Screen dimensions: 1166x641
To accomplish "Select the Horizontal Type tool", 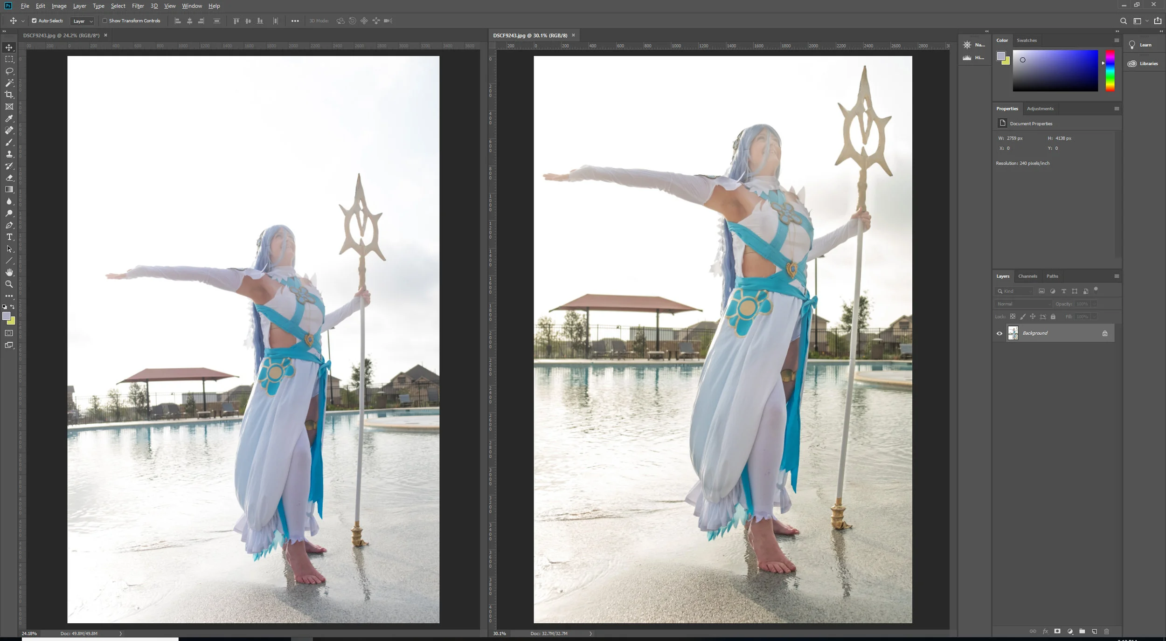I will pos(9,237).
